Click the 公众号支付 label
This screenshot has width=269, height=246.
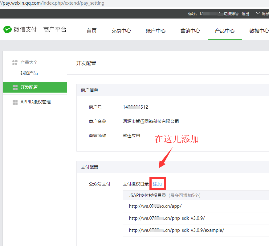point(100,184)
